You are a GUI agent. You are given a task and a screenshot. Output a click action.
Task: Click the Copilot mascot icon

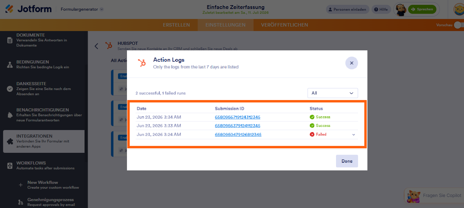click(x=413, y=196)
